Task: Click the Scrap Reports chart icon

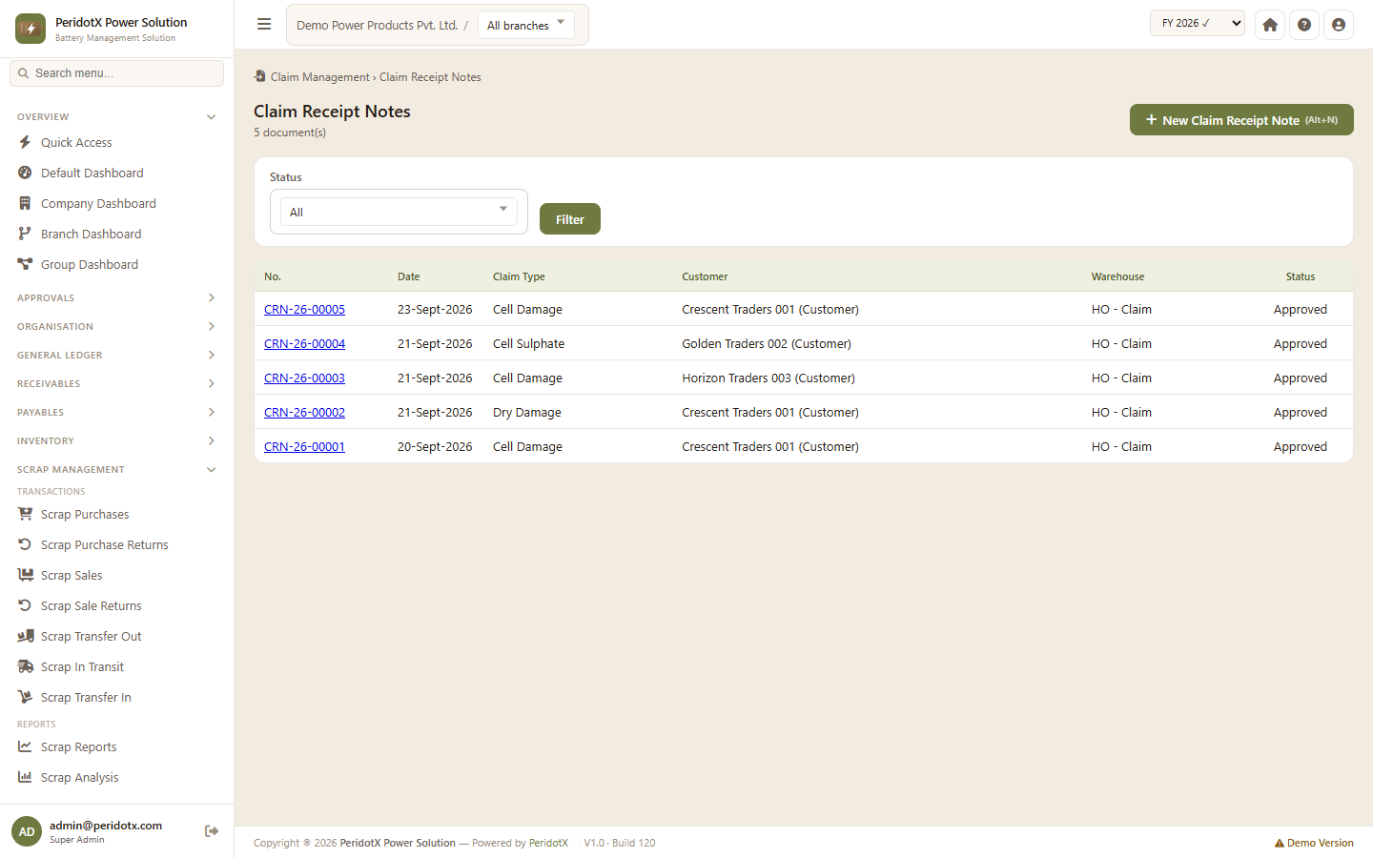Action: coord(25,746)
